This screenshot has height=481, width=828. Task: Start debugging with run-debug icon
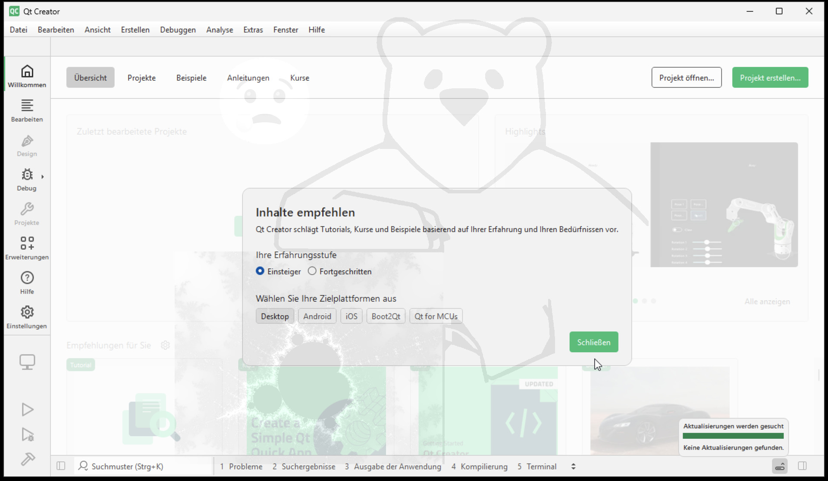[x=28, y=434]
